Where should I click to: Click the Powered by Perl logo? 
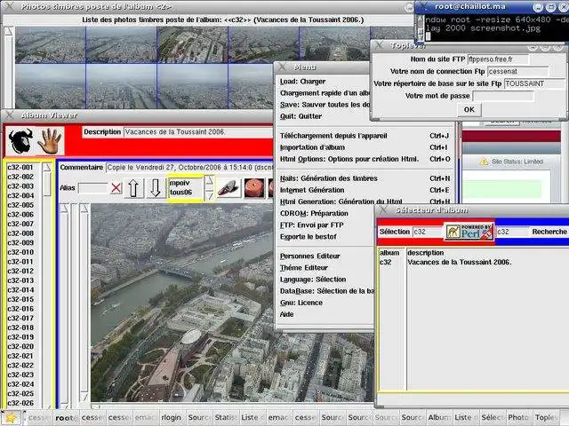[469, 232]
